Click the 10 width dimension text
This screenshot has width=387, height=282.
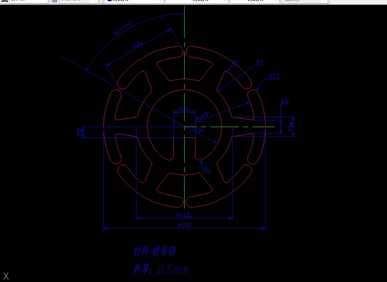[184, 109]
